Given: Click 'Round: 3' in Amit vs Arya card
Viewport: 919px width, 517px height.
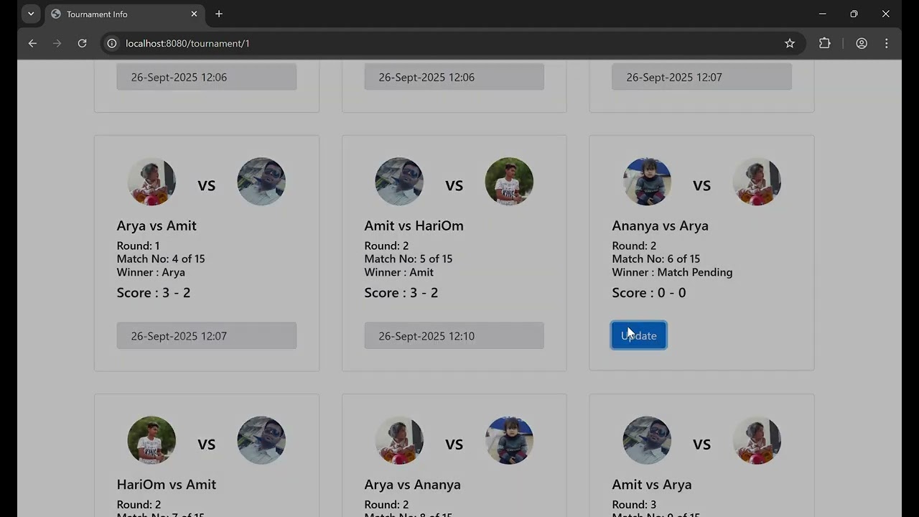Looking at the screenshot, I should click(634, 504).
